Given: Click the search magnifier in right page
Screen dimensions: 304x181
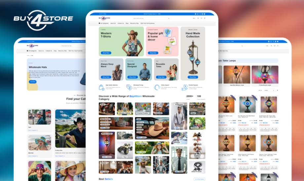Looking at the screenshot, I should tap(242, 46).
